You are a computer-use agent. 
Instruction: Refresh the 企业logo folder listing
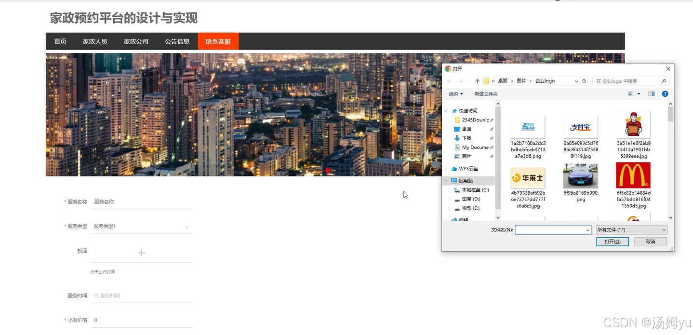[x=584, y=81]
